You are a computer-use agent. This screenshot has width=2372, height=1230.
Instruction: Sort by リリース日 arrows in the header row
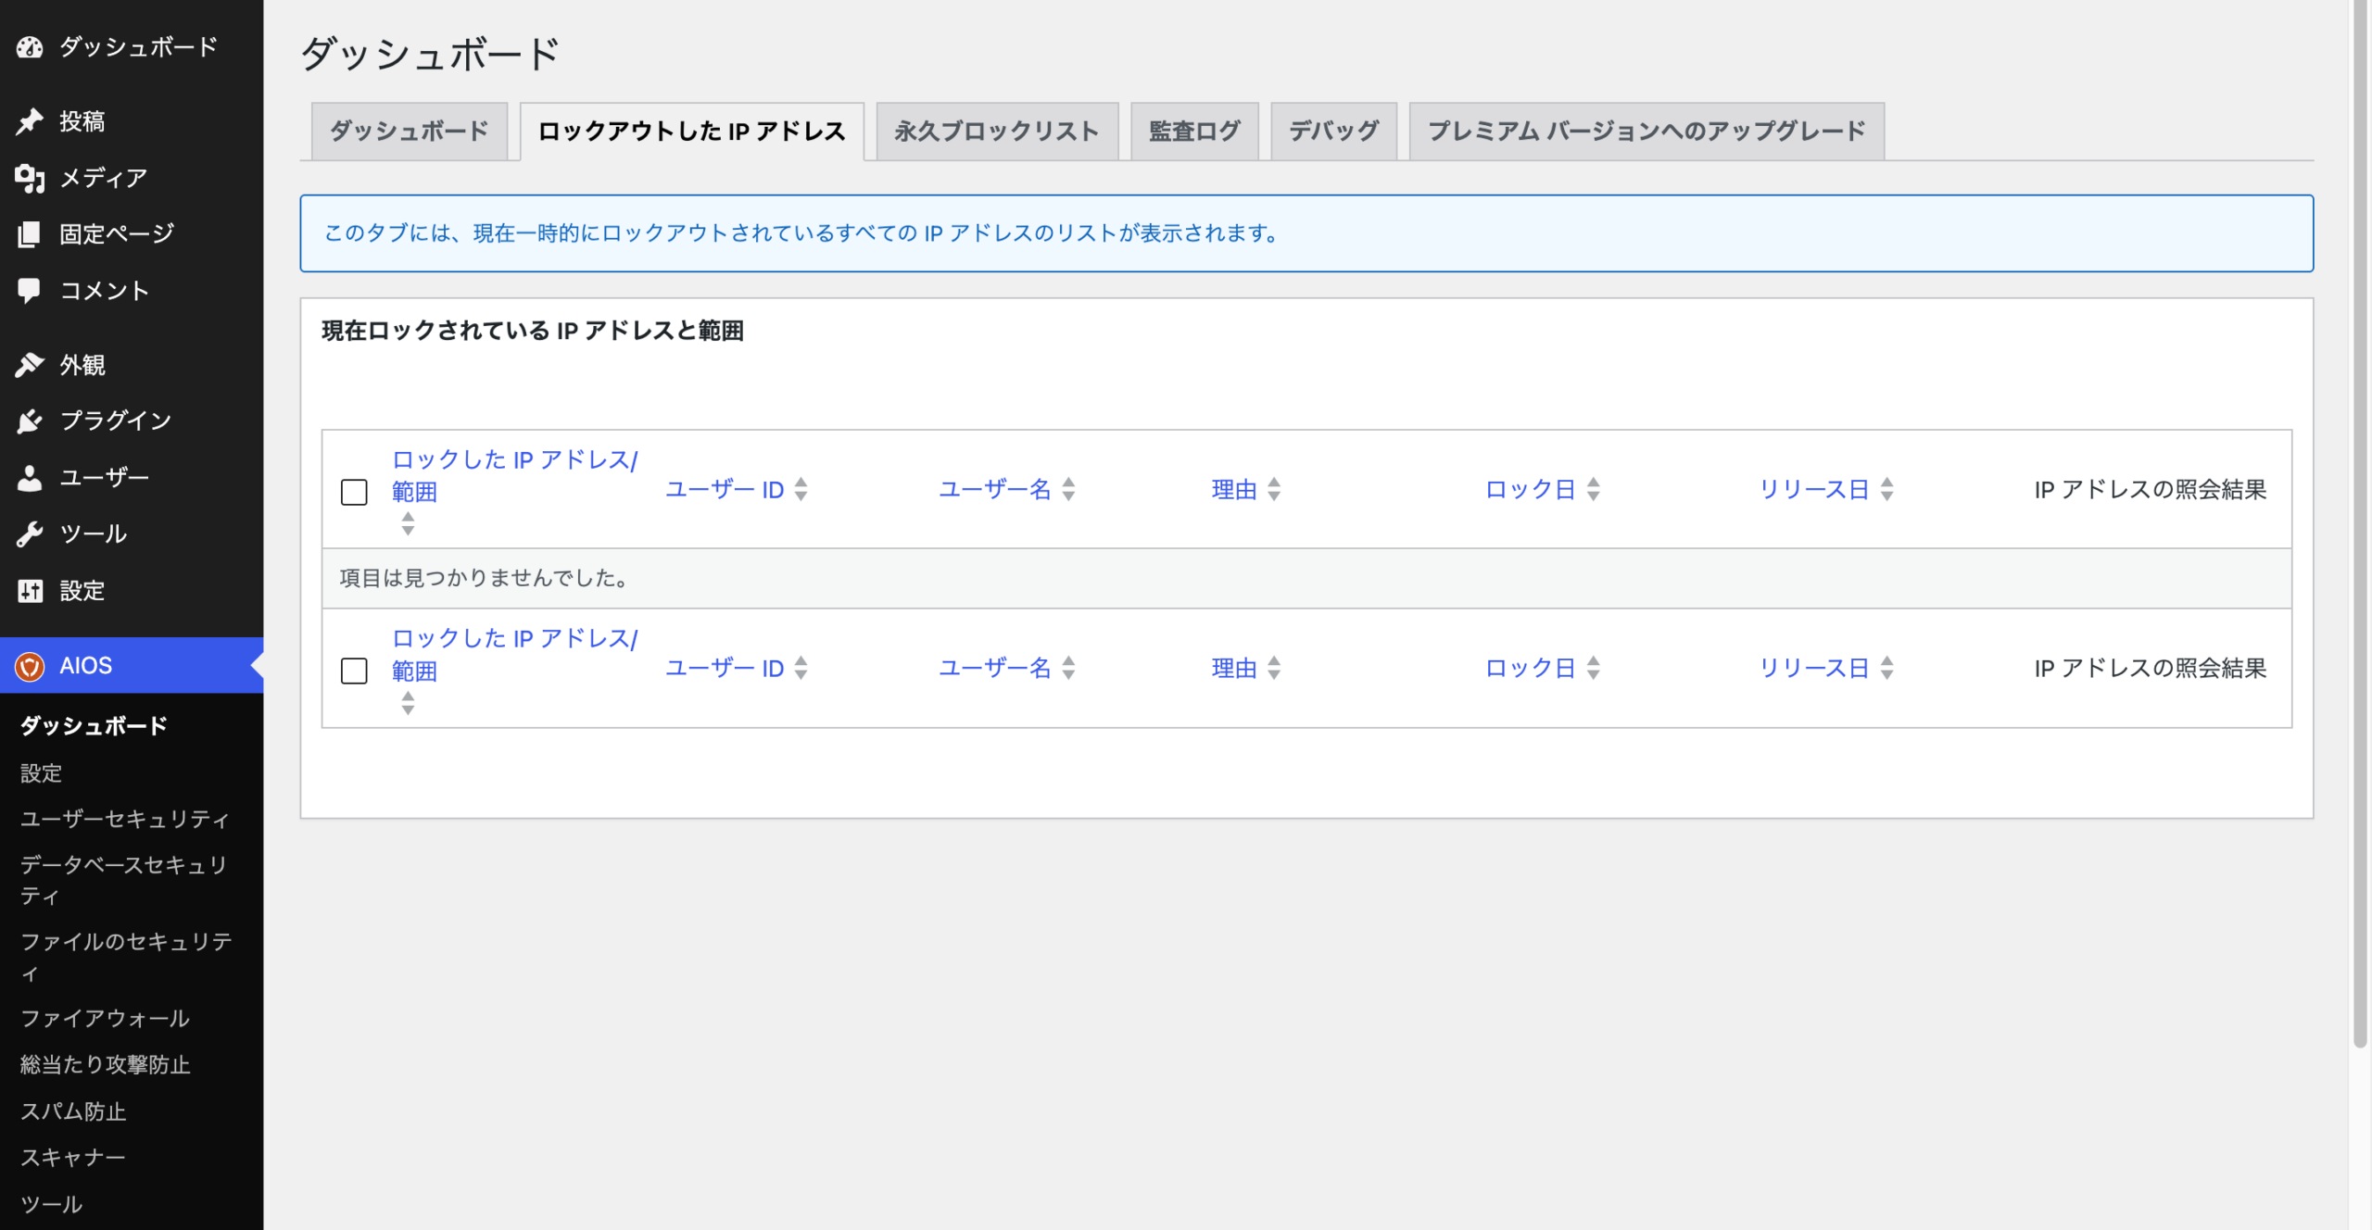tap(1886, 489)
